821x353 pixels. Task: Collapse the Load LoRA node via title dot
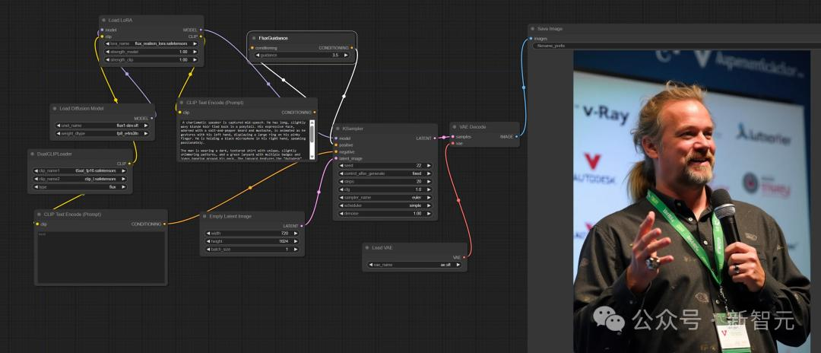(103, 20)
